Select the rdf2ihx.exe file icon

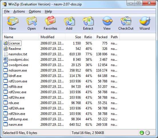pyautogui.click(x=5, y=97)
